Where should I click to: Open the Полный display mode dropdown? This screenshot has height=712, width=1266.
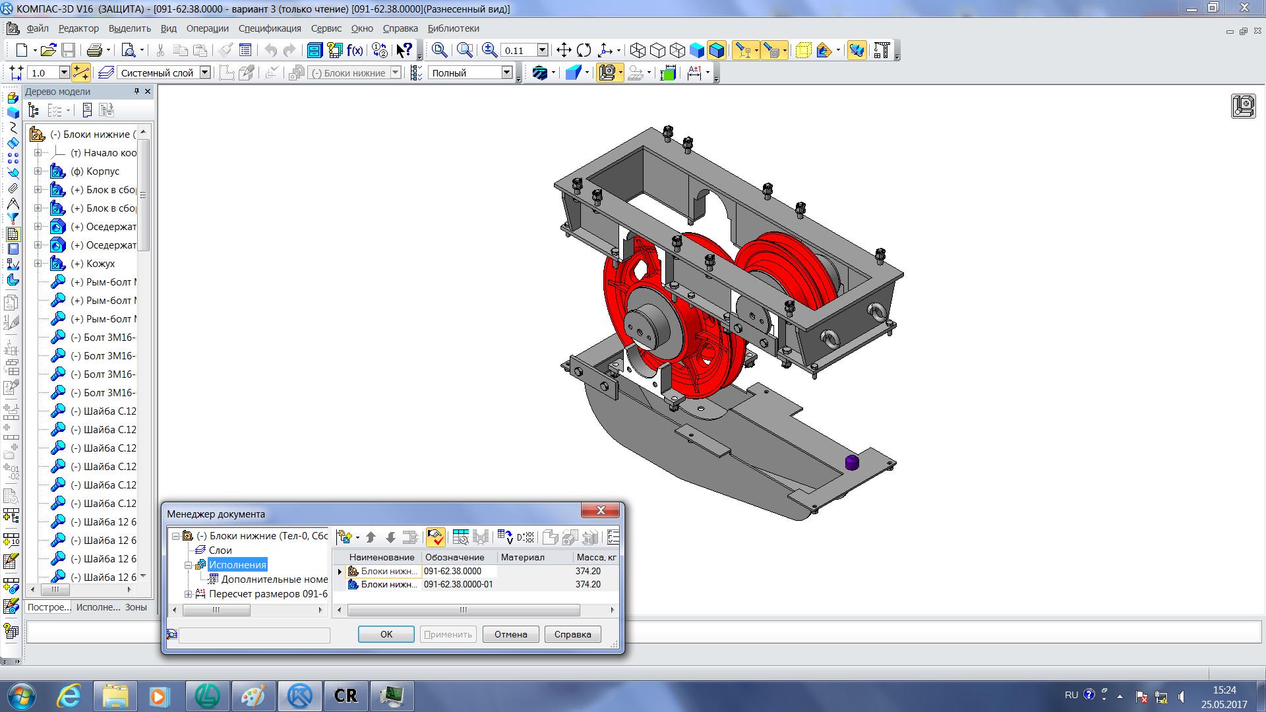506,73
